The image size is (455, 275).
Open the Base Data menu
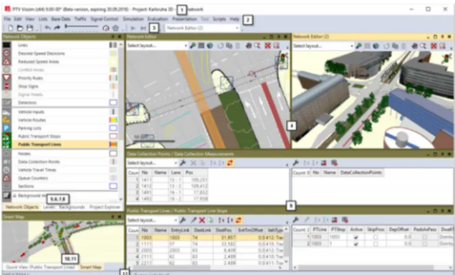(61, 19)
